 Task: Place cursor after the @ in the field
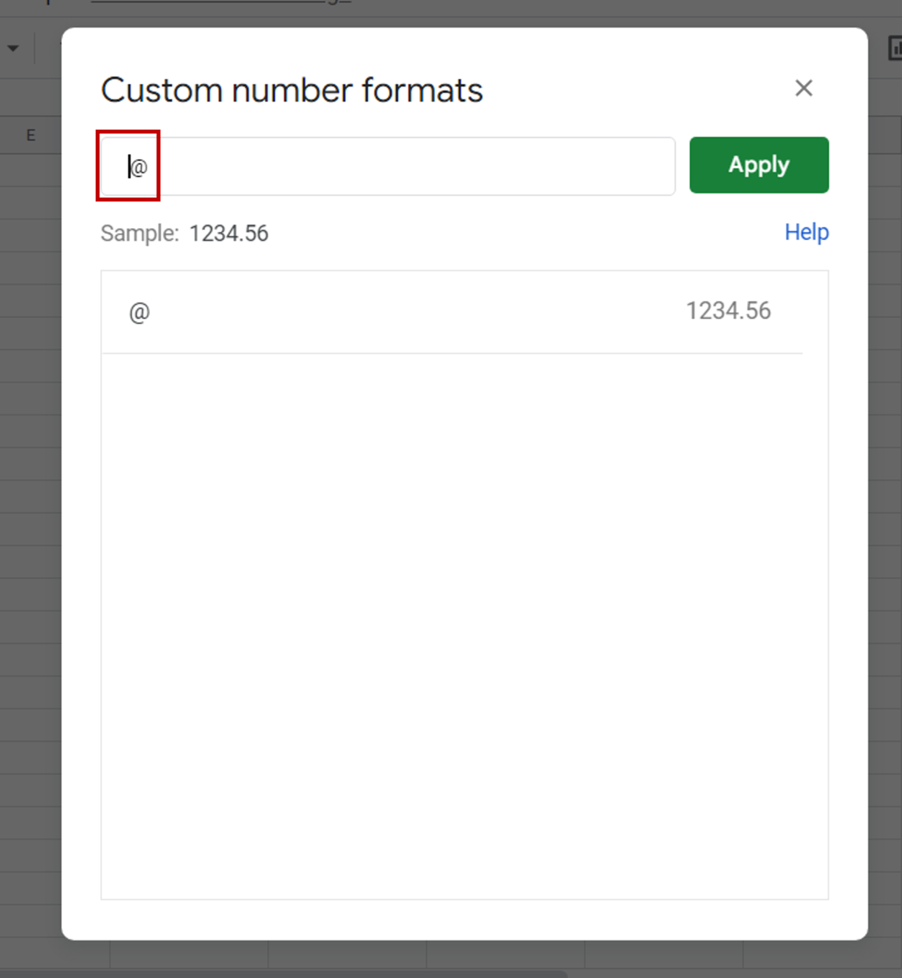(149, 167)
